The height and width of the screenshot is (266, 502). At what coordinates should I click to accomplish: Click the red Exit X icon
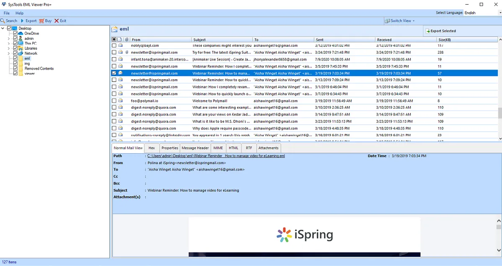[57, 21]
